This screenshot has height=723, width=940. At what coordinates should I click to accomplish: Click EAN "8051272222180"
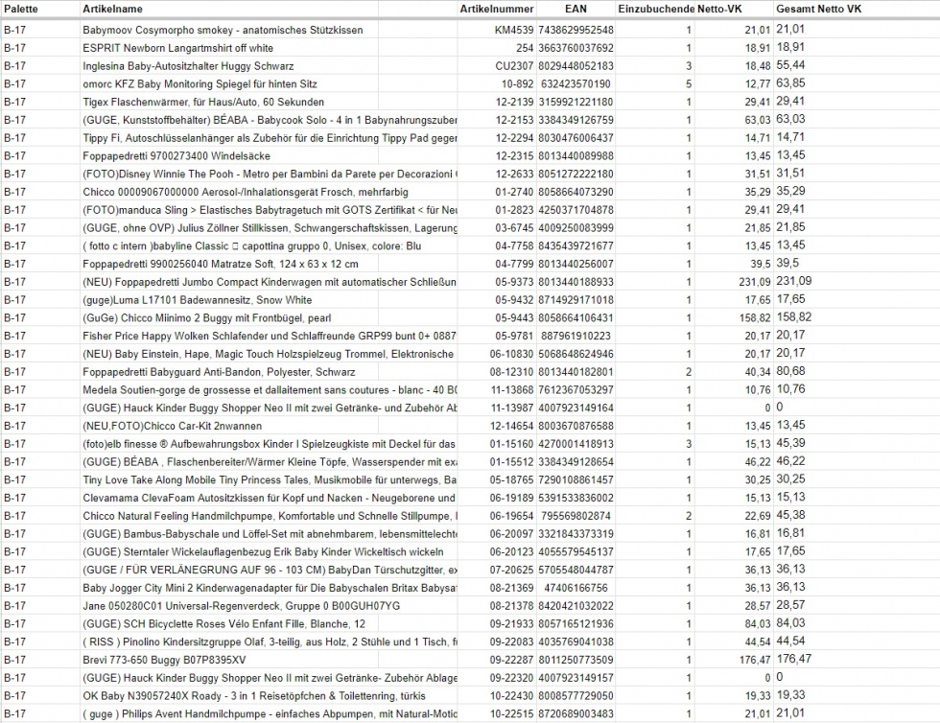click(x=576, y=174)
